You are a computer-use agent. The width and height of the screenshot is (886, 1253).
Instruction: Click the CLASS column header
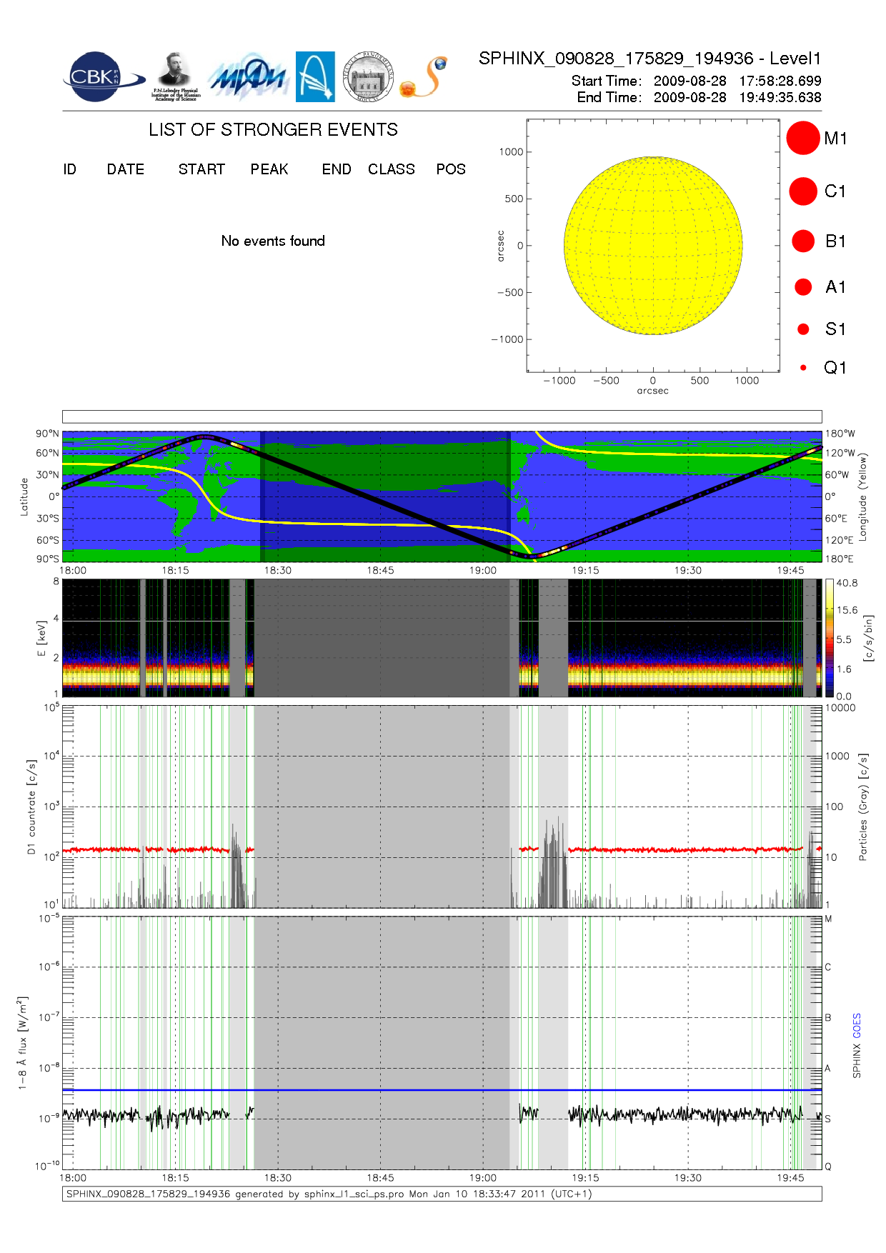(x=391, y=169)
